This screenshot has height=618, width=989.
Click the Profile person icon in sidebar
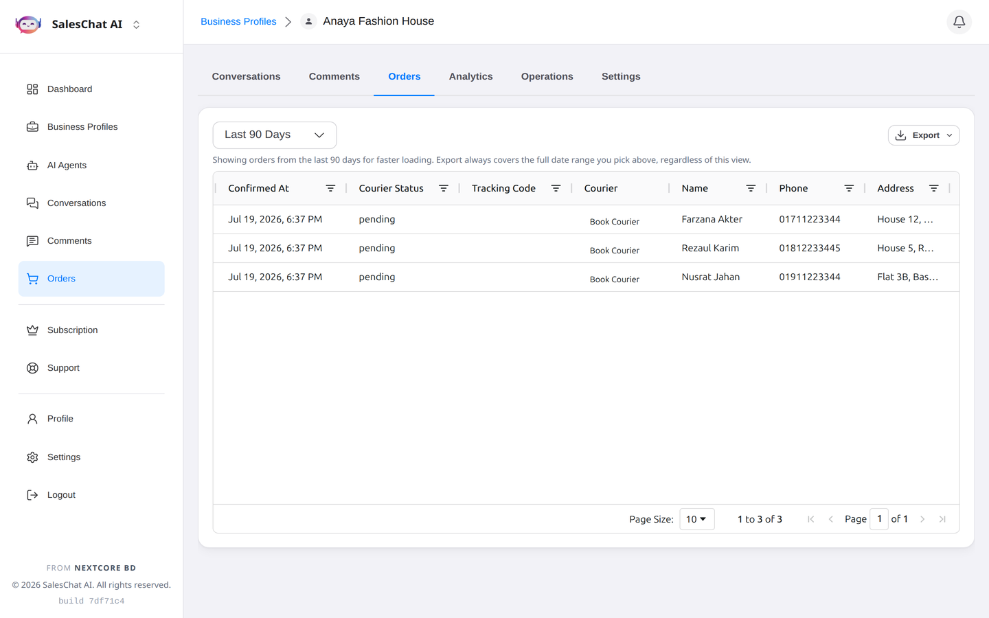(x=32, y=419)
